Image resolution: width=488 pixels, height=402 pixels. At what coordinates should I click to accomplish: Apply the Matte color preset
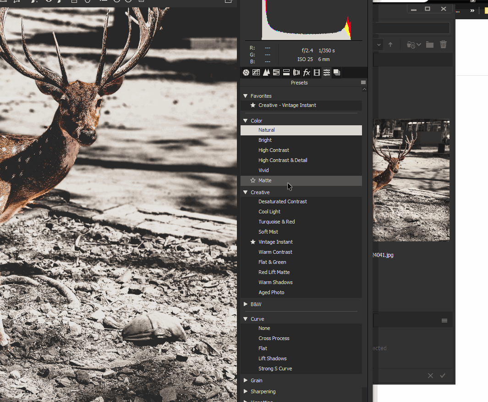[x=301, y=180]
